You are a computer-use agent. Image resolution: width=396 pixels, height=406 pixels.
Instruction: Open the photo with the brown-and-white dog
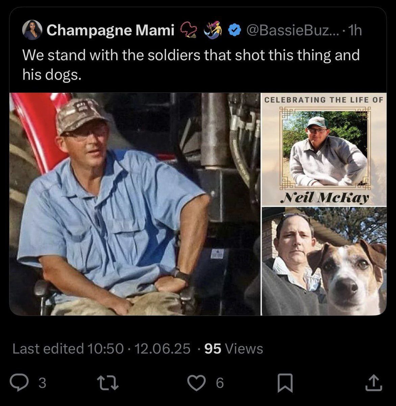pyautogui.click(x=324, y=261)
